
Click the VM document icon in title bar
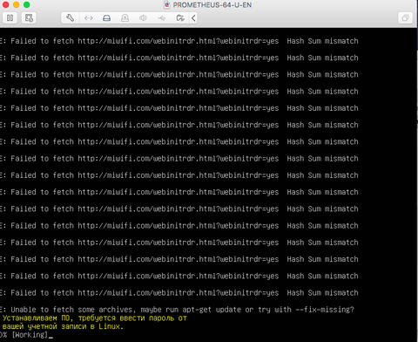[167, 5]
